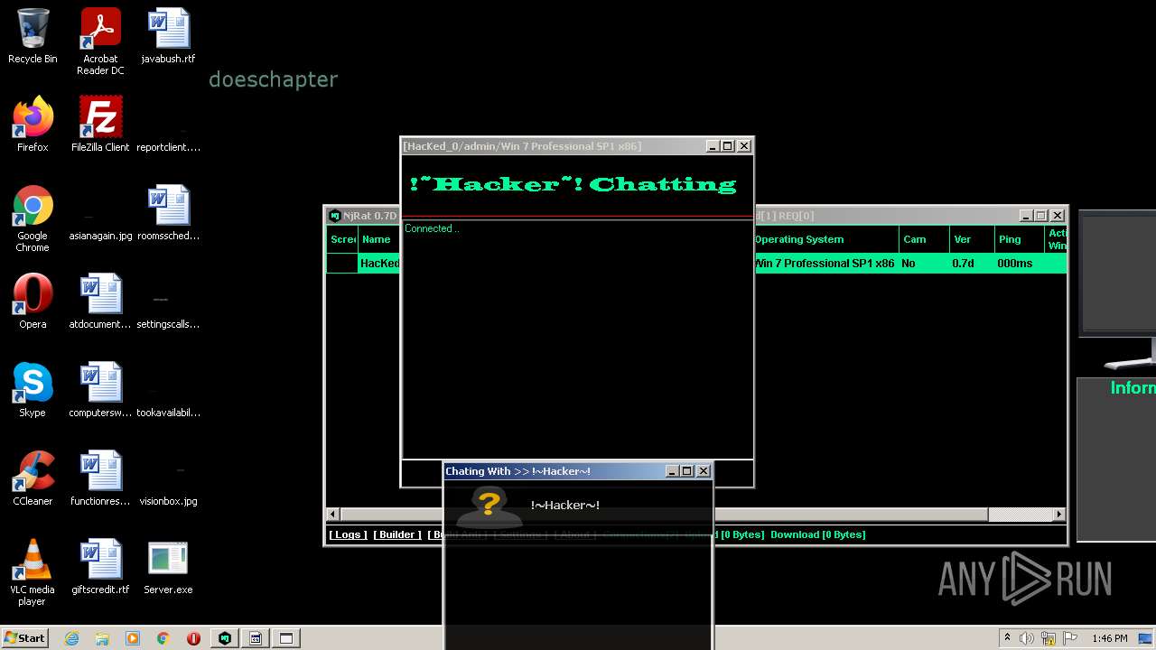Launch Acrobat Reader DC shortcut
Image resolution: width=1156 pixels, height=650 pixels.
coord(100,41)
